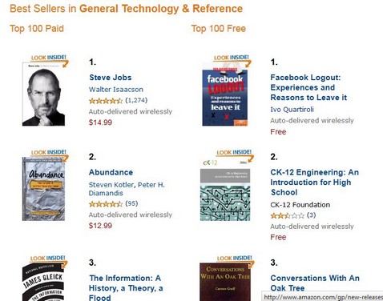Switch to the Top 100 Free list
This screenshot has width=383, height=301.
[219, 29]
